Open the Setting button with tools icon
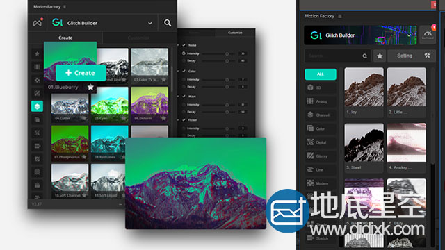 [x=411, y=56]
